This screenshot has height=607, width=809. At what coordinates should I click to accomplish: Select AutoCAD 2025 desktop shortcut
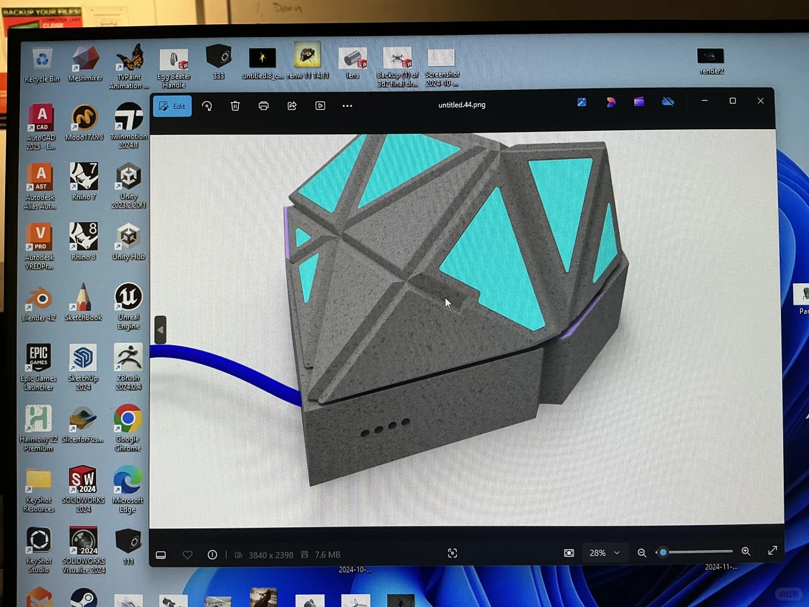41,127
